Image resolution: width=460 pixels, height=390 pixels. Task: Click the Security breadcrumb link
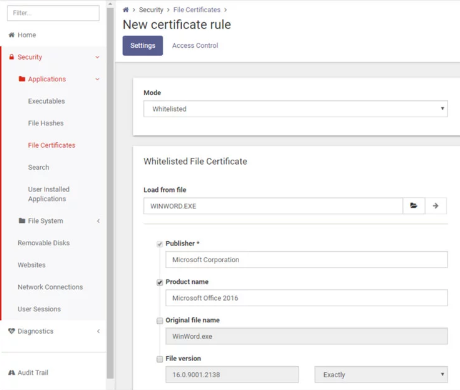151,9
